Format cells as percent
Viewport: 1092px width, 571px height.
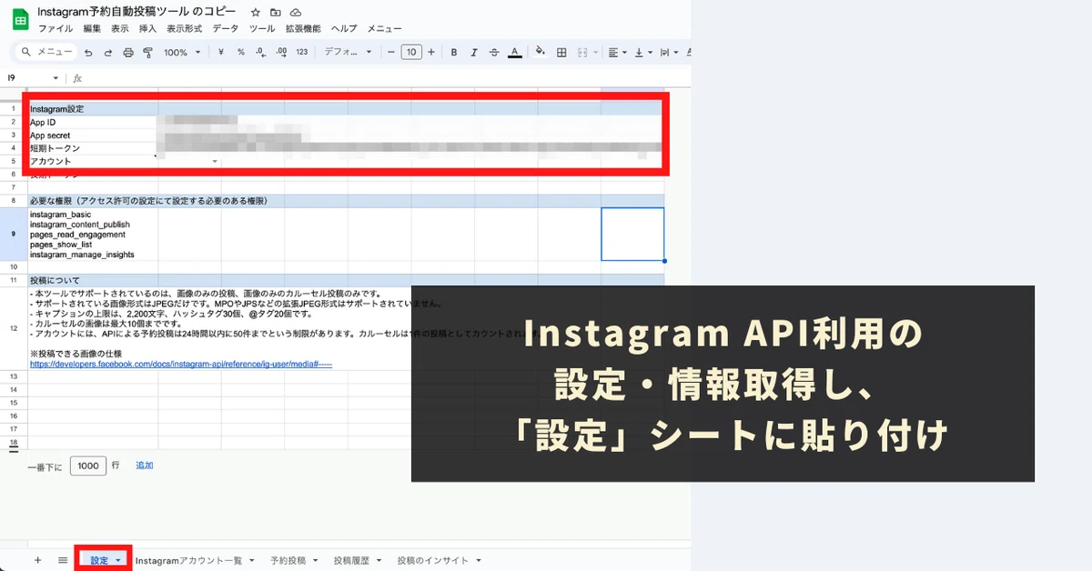tap(241, 53)
